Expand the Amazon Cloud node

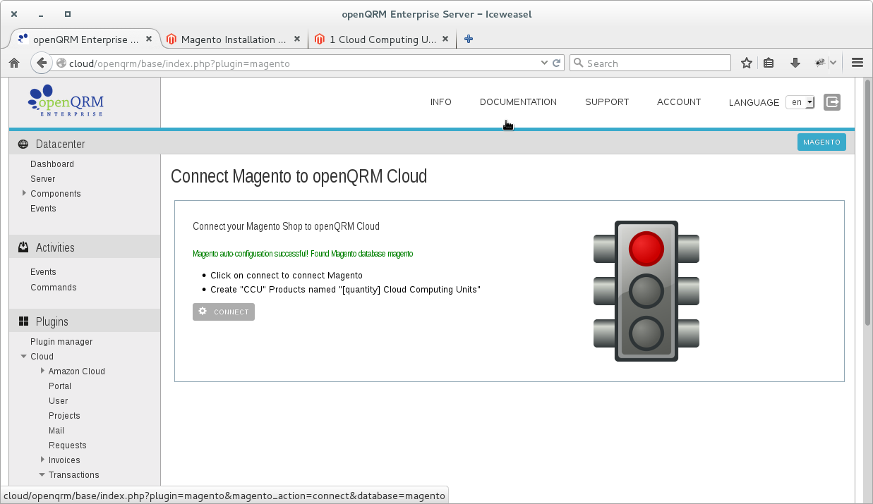coord(42,371)
